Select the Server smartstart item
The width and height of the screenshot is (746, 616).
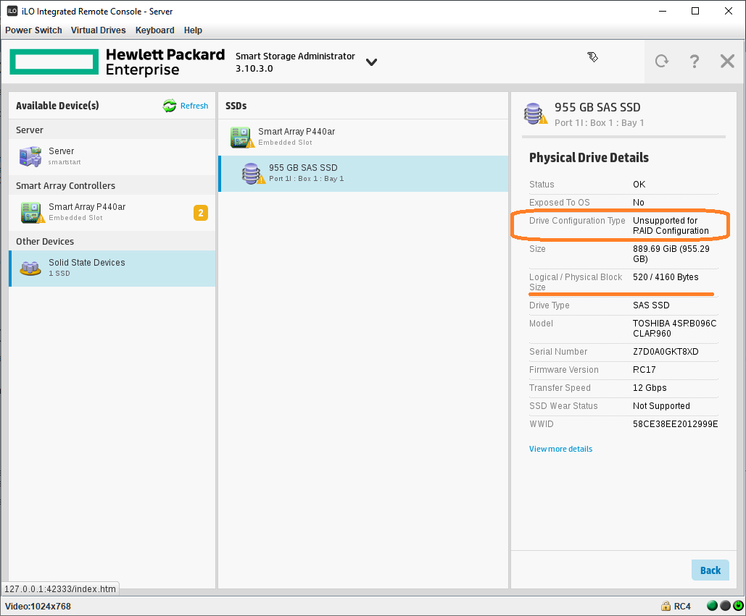tap(112, 157)
